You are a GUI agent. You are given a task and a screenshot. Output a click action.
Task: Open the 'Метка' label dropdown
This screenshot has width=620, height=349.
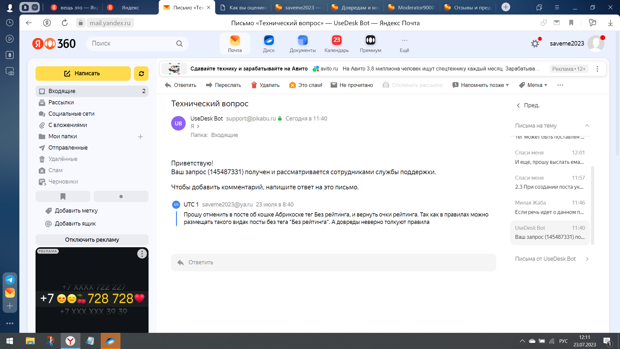pos(533,85)
